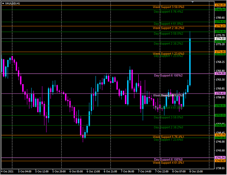The image size is (227, 175).
Task: Select the Day Support 6 100%2 label
Action: (168, 75)
